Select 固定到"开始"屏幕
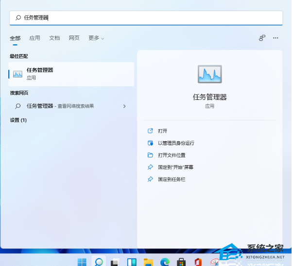The width and height of the screenshot is (292, 266). click(x=175, y=167)
